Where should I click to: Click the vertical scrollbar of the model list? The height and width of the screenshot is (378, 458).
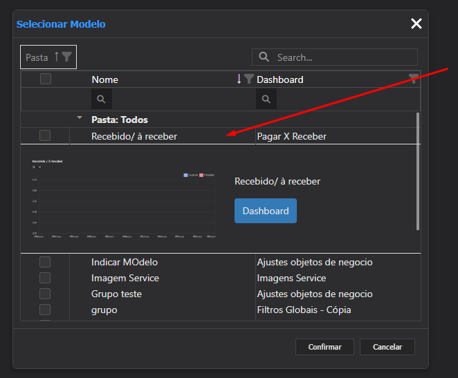click(x=418, y=171)
